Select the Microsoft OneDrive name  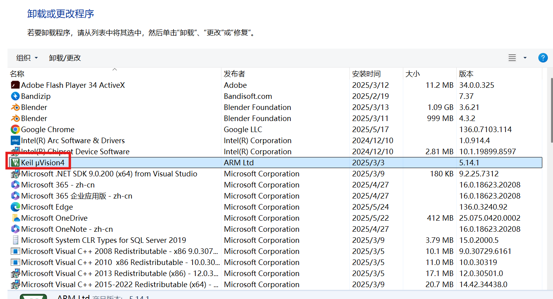54,218
